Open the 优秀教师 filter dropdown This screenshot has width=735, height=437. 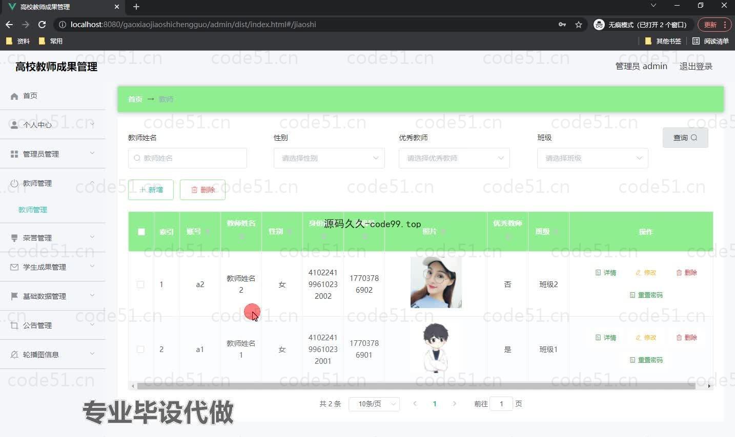pos(454,158)
